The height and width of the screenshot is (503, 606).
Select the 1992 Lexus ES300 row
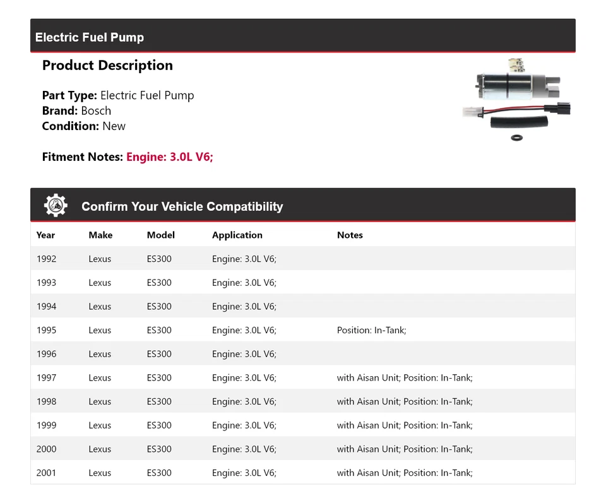pos(302,259)
